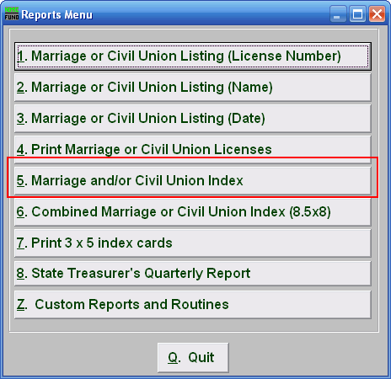The height and width of the screenshot is (379, 391).
Task: Open Marriage or Civil Union Listing (License Number)
Action: (193, 56)
